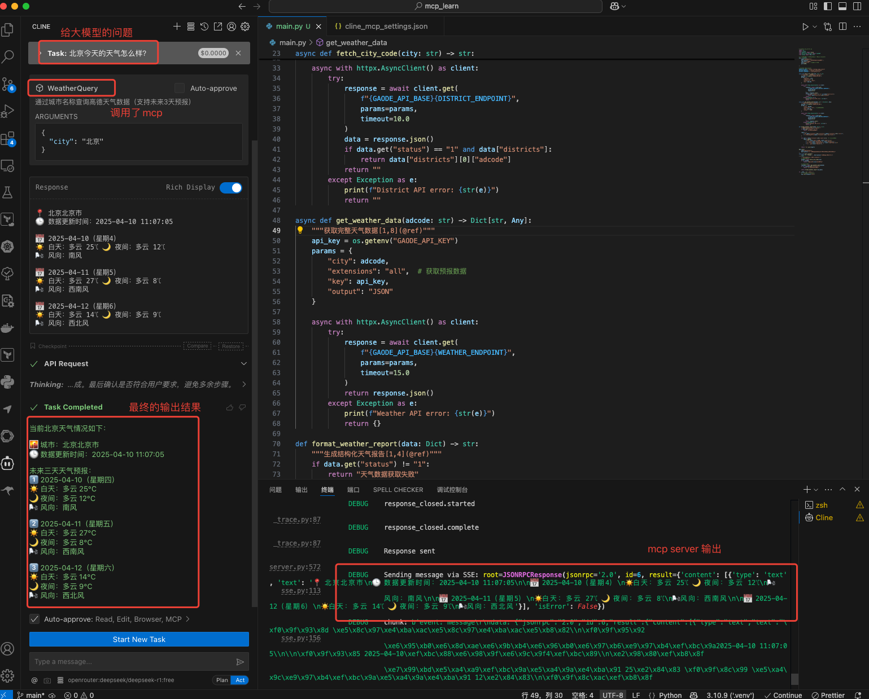Viewport: 869px width, 699px height.
Task: Switch to Plan mode
Action: pyautogui.click(x=222, y=680)
